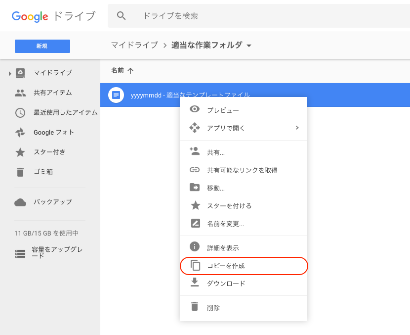
Task: Click the chain link icon
Action: pos(195,170)
